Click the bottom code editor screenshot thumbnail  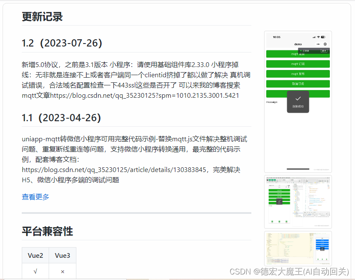(298, 248)
